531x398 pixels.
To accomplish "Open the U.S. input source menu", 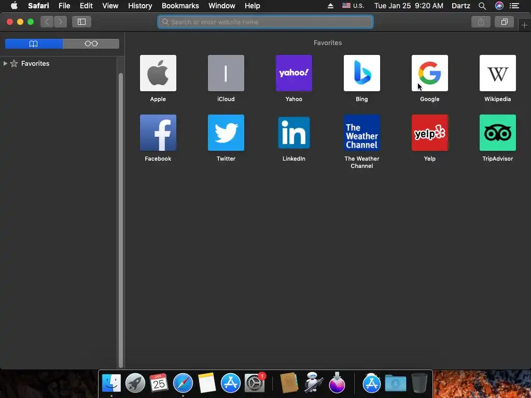I will click(353, 6).
